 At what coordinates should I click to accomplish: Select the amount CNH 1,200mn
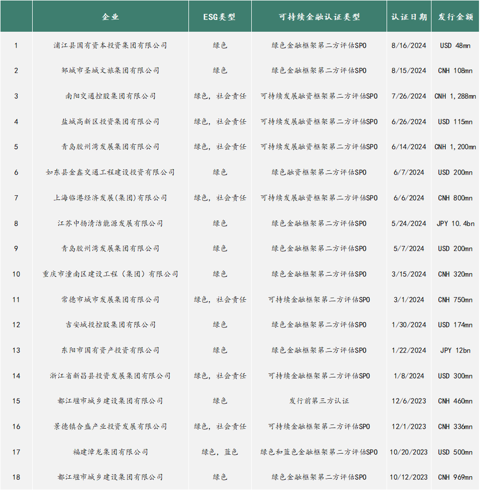[x=455, y=147]
